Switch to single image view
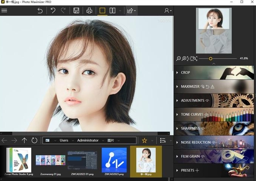Screen dimensions: 256x181 click(102, 11)
